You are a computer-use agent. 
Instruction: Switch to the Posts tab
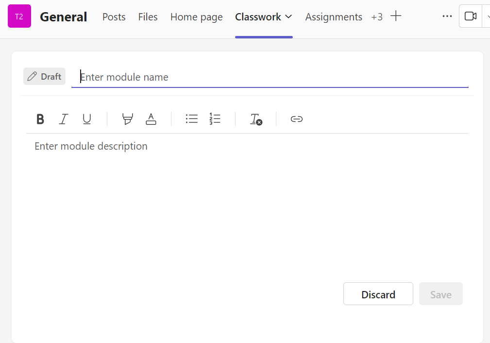pos(114,17)
